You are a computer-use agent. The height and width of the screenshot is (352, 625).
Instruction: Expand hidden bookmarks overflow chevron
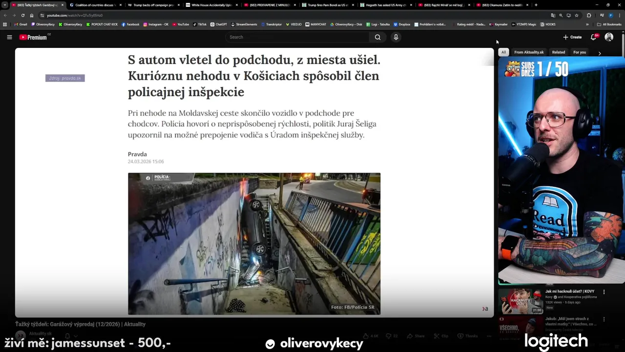(587, 24)
